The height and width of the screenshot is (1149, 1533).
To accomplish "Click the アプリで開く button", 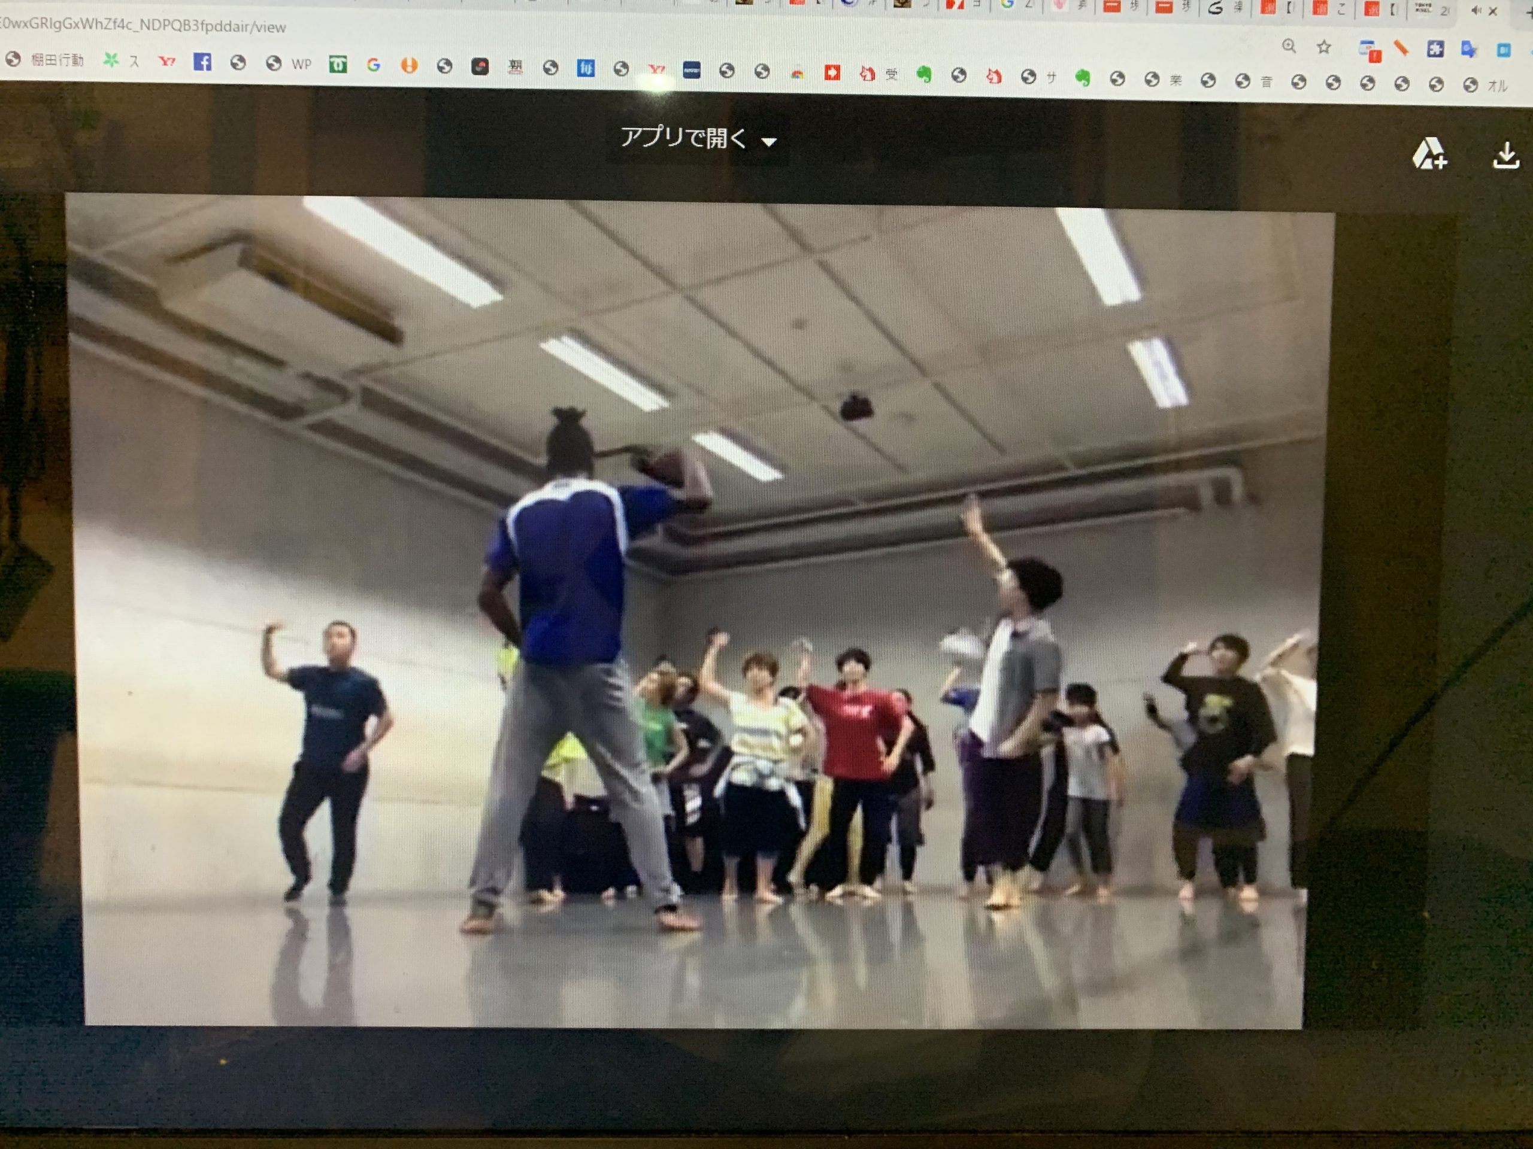I will [x=683, y=138].
